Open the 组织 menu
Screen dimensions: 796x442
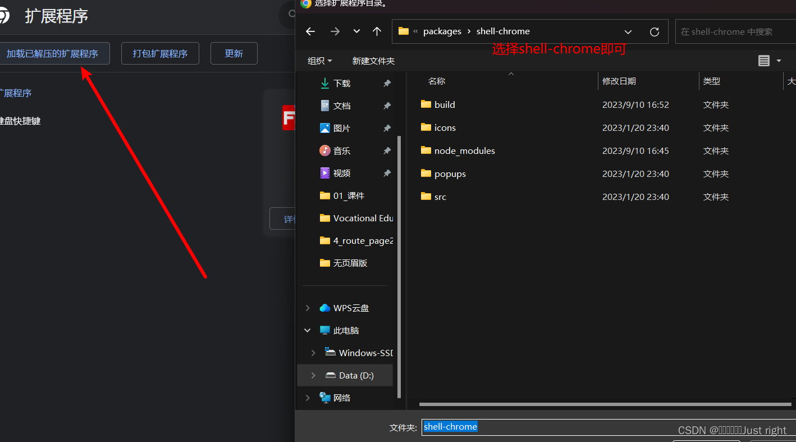(320, 61)
